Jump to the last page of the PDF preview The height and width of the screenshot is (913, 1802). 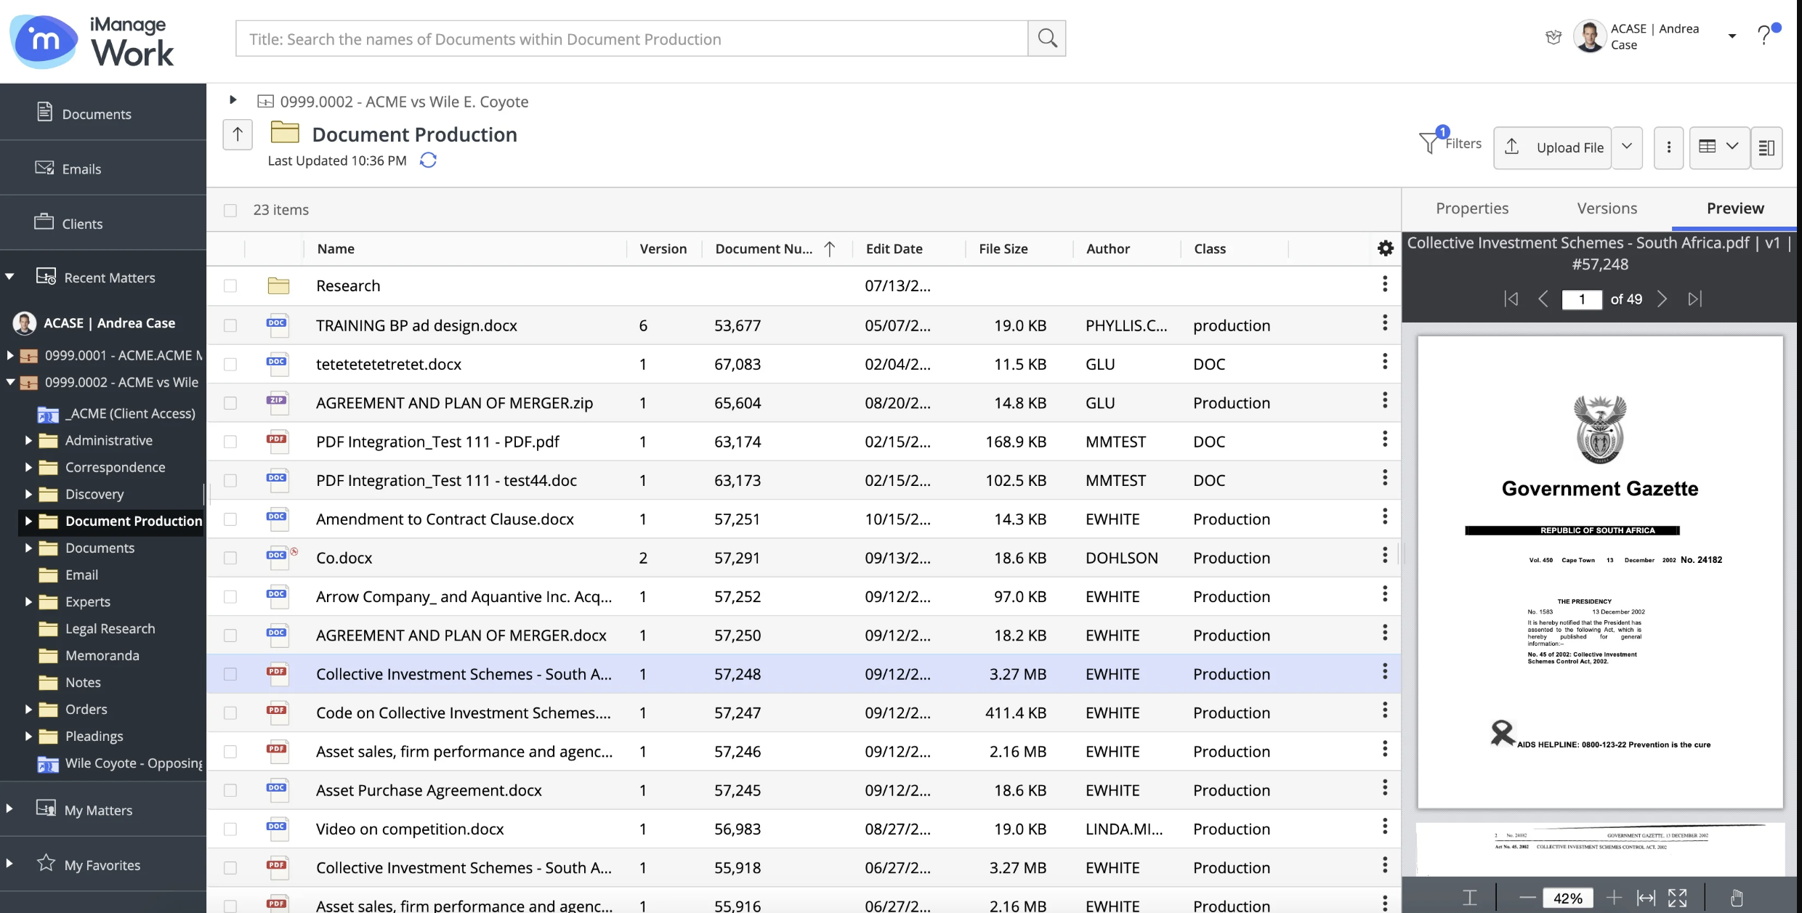coord(1695,299)
